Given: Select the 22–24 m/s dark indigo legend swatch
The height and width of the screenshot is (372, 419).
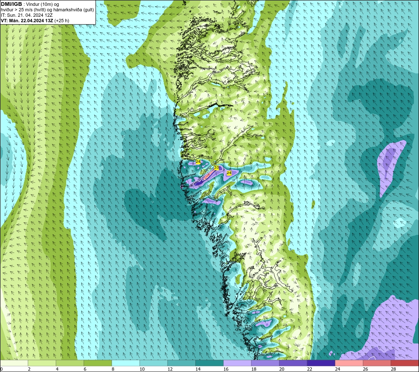Looking at the screenshot, I should [321, 363].
